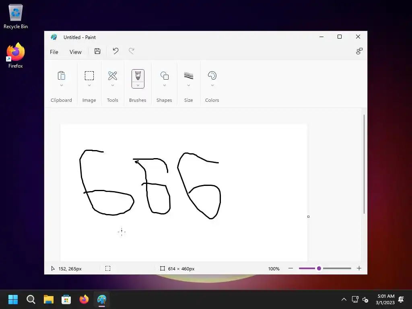Image resolution: width=412 pixels, height=309 pixels.
Task: Click the Image selection rectangle icon
Action: click(89, 76)
